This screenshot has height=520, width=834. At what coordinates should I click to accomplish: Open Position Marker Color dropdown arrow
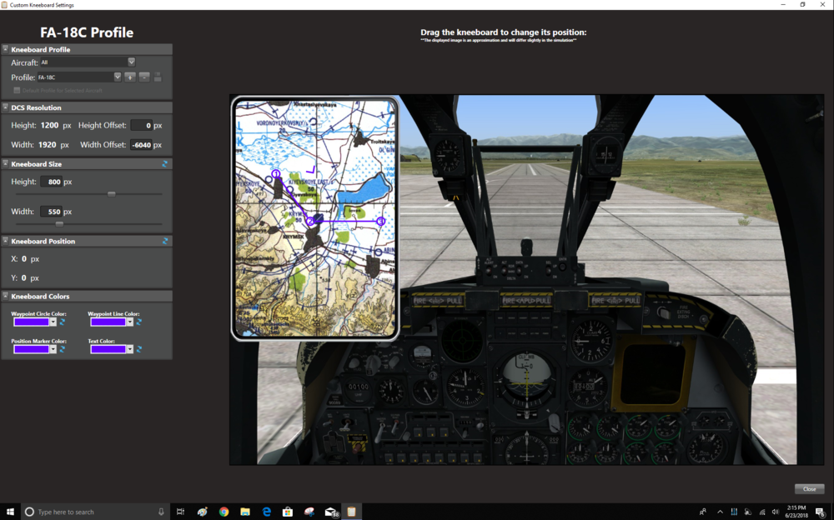tap(53, 349)
